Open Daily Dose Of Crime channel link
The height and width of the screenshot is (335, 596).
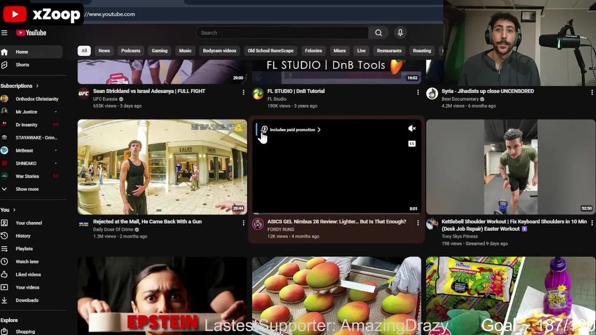tap(113, 229)
